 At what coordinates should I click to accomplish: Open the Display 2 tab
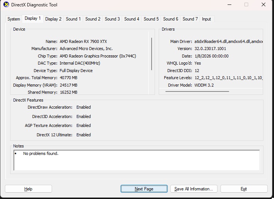click(x=53, y=19)
